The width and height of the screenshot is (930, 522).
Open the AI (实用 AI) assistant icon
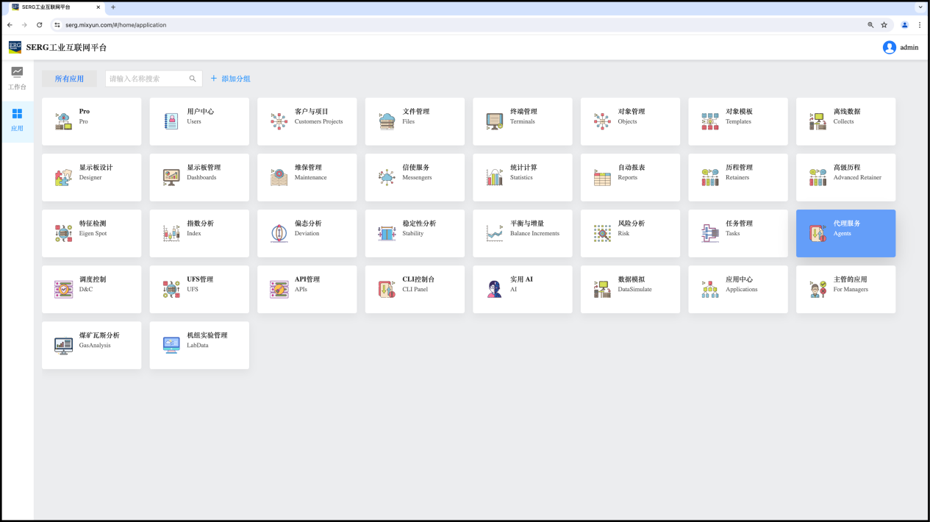(x=494, y=290)
